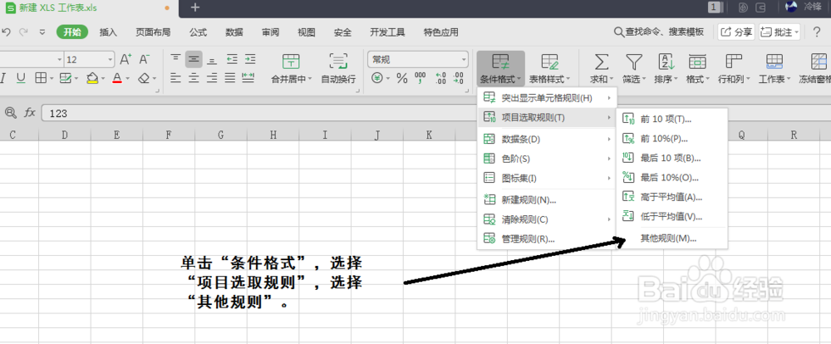Click the distributed alignment icon

(248, 78)
